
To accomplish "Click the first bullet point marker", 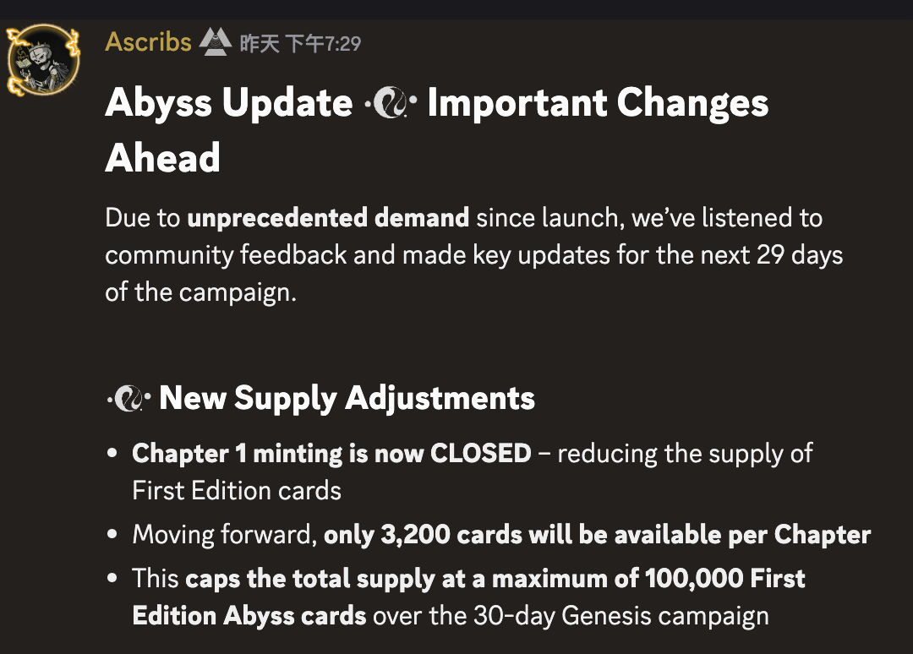I will (112, 454).
